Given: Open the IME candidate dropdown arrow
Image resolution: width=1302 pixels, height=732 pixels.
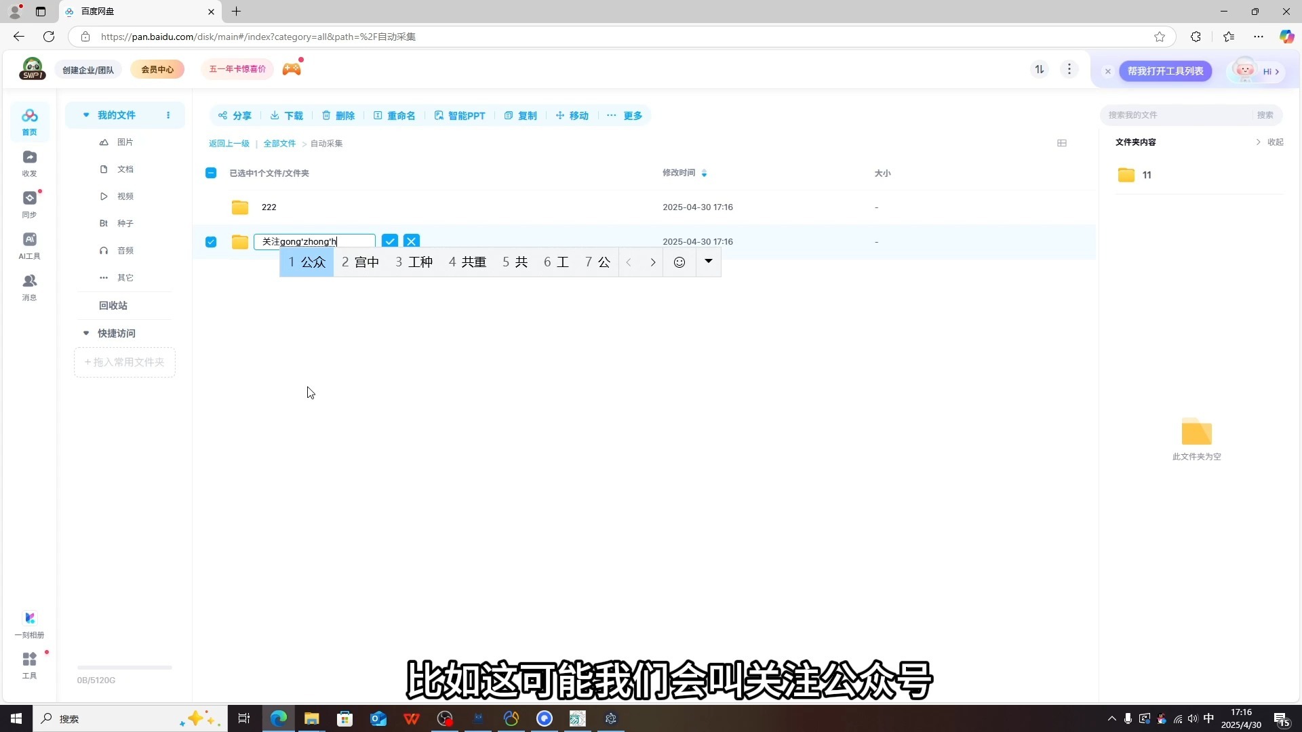Looking at the screenshot, I should [x=708, y=262].
